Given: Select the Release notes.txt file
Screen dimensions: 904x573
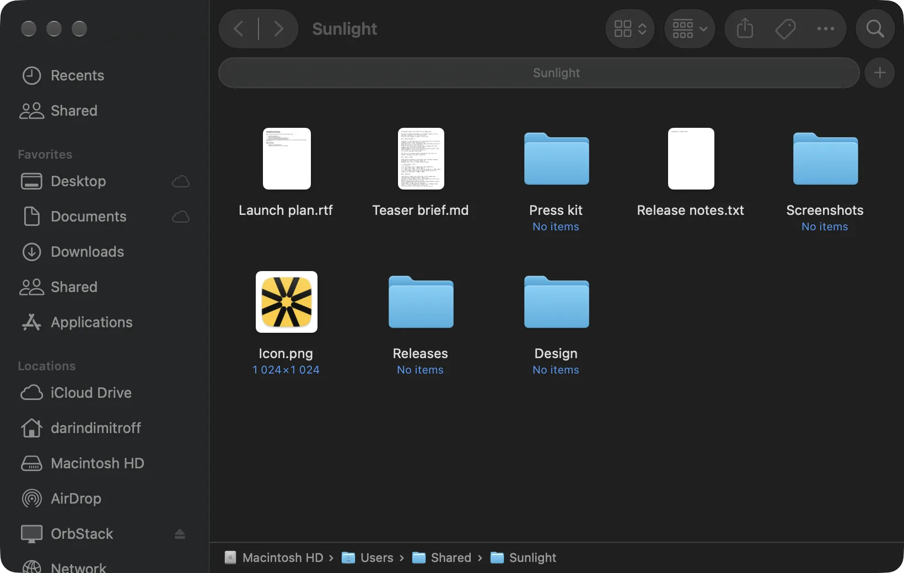Looking at the screenshot, I should [691, 174].
